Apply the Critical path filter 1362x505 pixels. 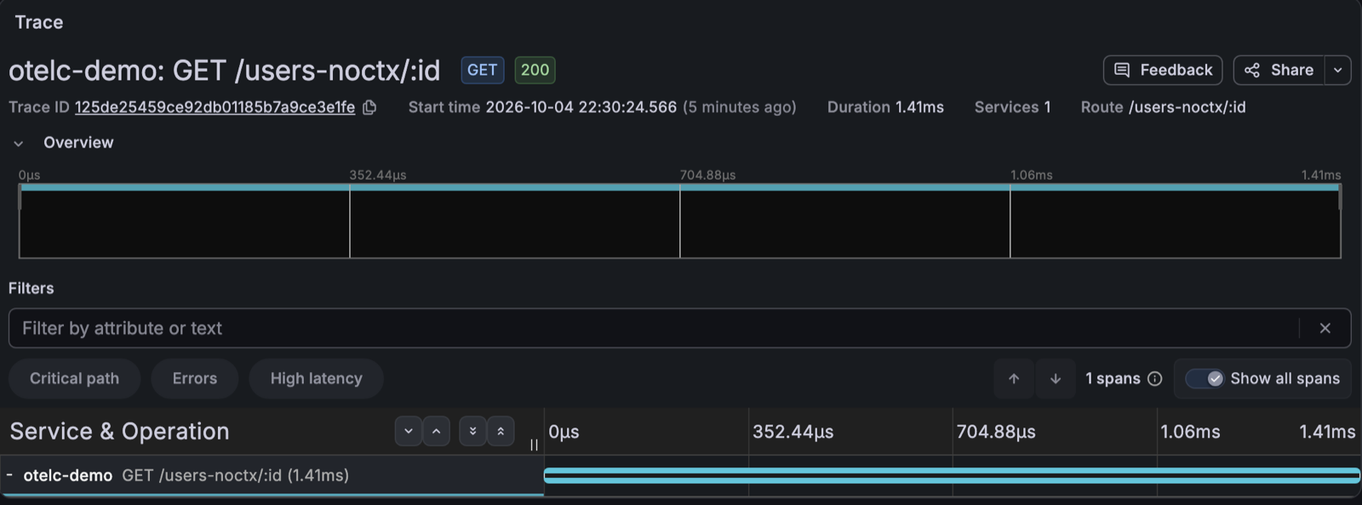tap(74, 378)
